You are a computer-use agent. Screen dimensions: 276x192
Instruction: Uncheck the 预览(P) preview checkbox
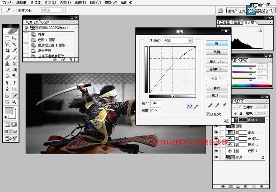pos(208,114)
